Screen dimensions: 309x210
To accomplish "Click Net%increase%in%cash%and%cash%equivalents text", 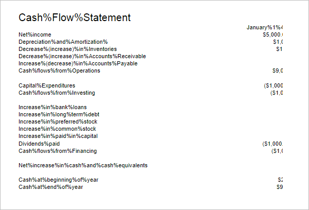I will [83, 166].
